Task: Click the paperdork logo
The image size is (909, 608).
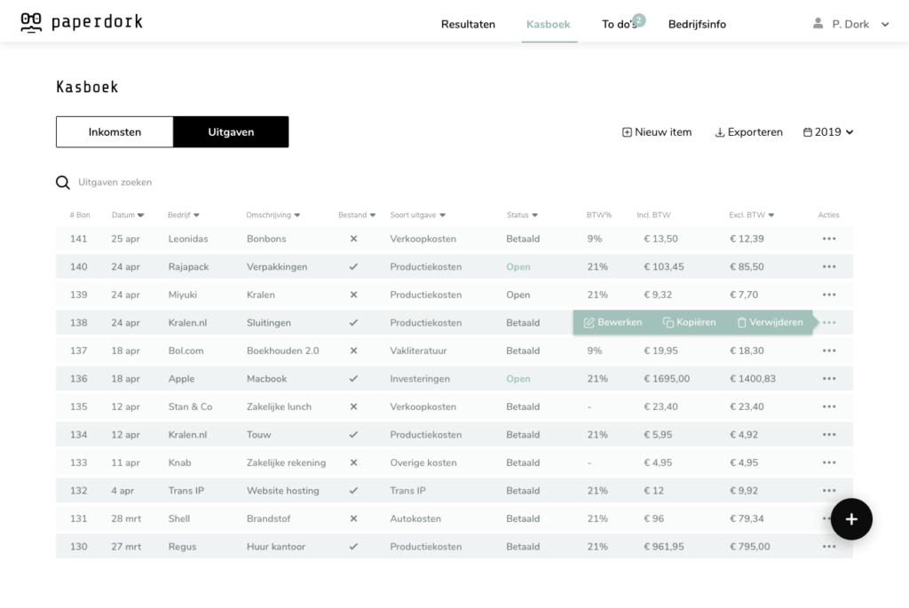Action: tap(81, 23)
